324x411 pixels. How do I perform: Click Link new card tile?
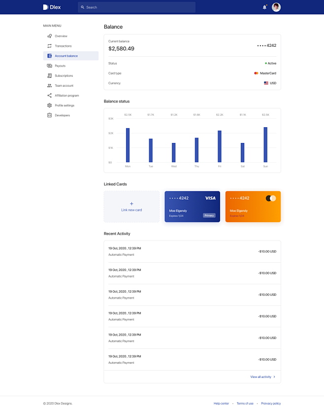click(x=131, y=206)
